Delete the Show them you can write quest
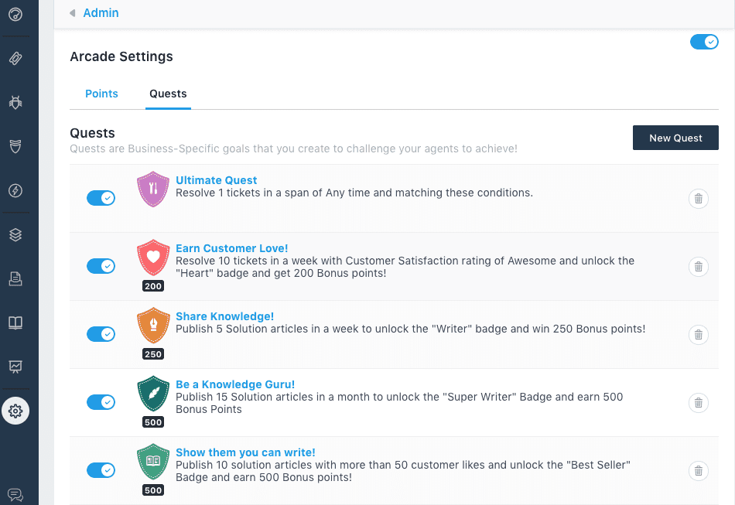Viewport: 735px width, 505px height. pos(699,470)
